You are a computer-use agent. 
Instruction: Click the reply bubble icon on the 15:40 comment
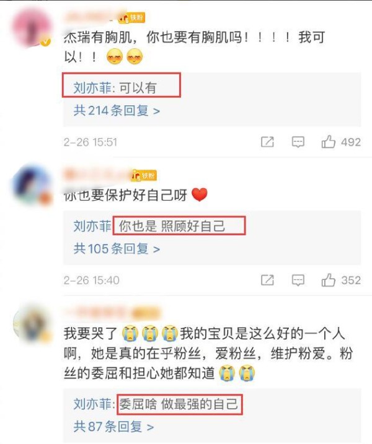298,281
